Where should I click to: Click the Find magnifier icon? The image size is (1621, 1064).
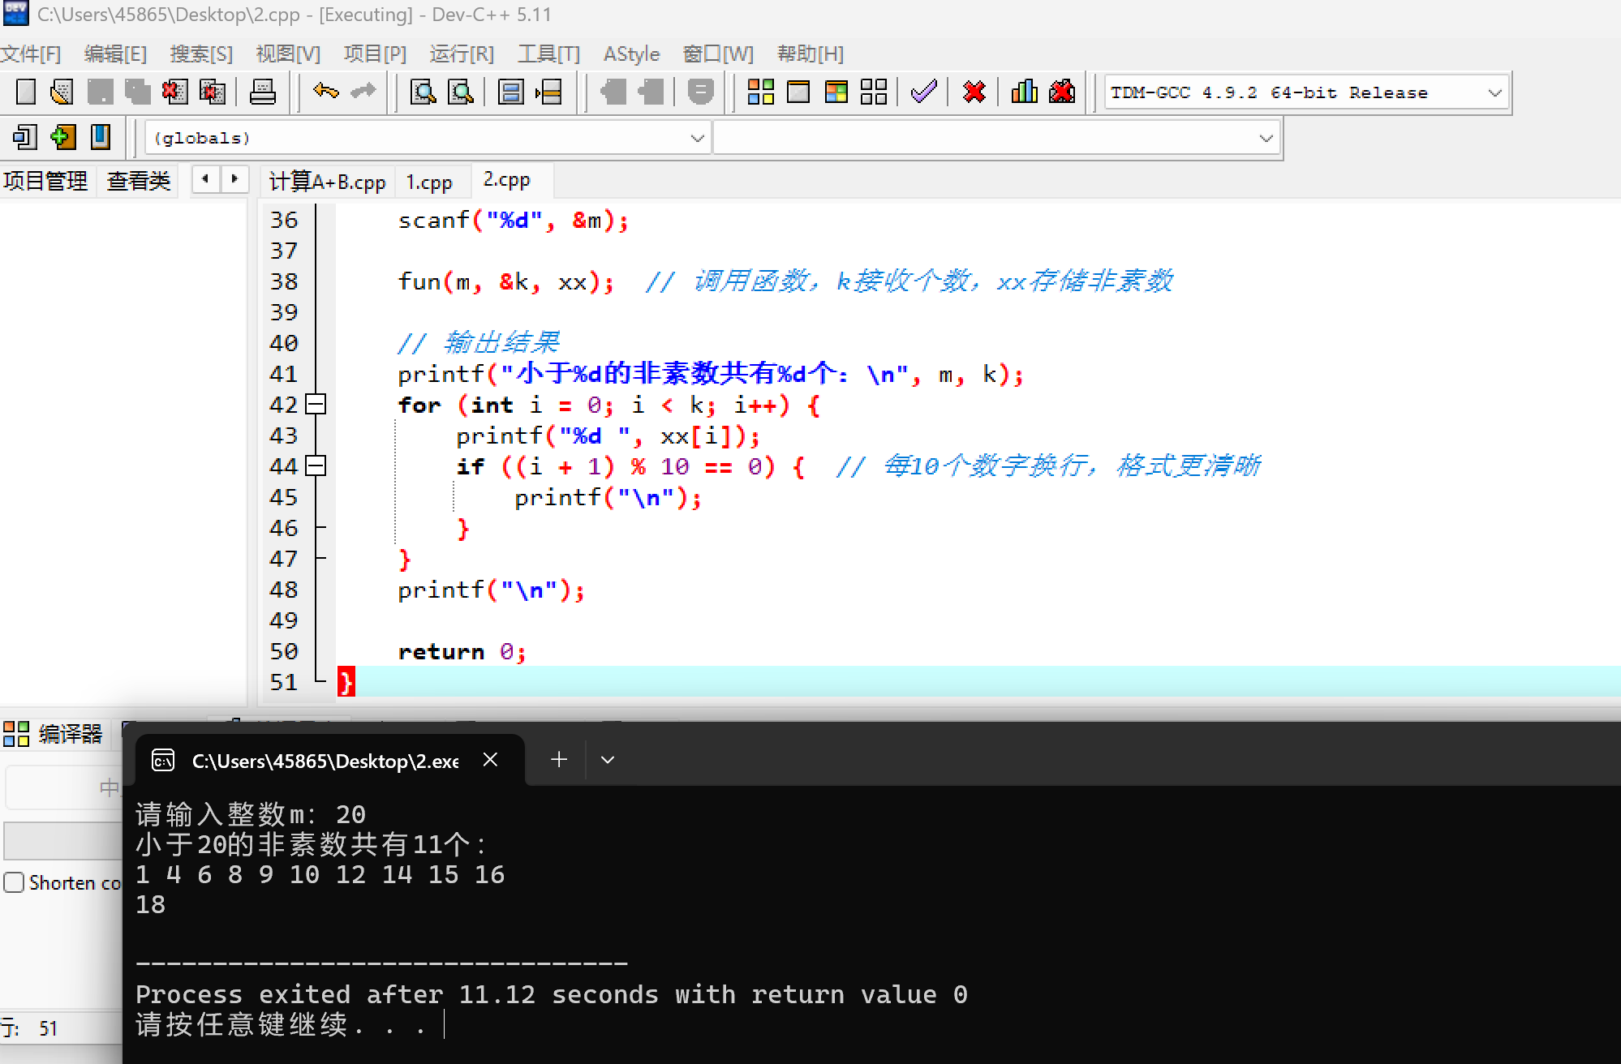tap(423, 92)
